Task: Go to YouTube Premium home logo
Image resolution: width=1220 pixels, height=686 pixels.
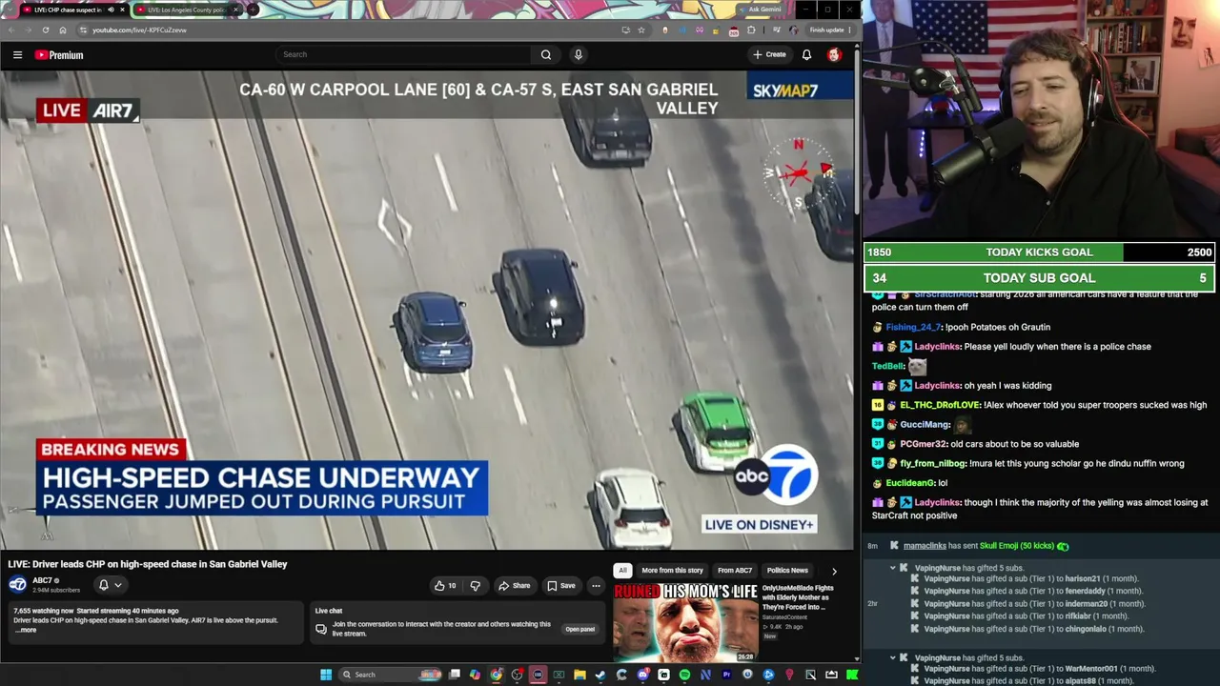Action: [59, 55]
